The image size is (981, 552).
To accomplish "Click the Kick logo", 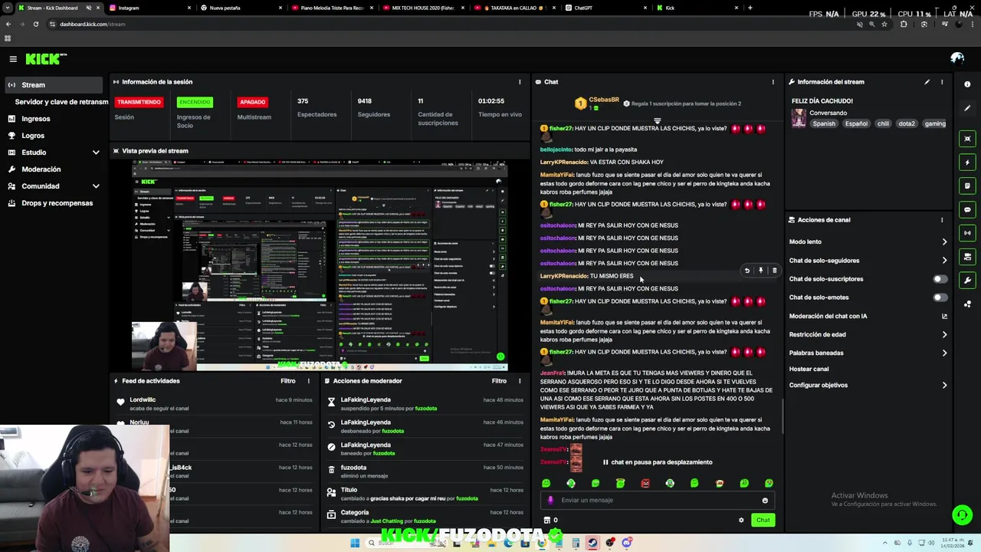I will (46, 59).
